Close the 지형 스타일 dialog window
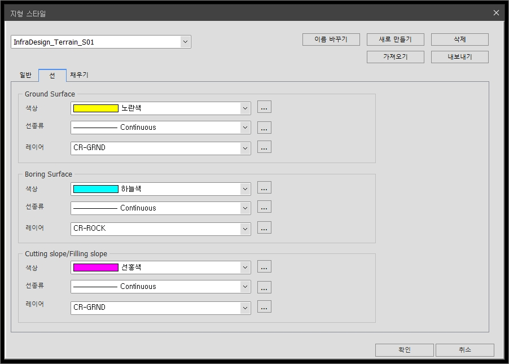This screenshot has height=364, width=509. (x=496, y=12)
